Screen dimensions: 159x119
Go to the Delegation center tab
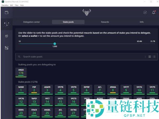31,22
